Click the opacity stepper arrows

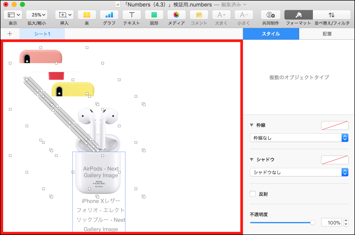[346, 222]
